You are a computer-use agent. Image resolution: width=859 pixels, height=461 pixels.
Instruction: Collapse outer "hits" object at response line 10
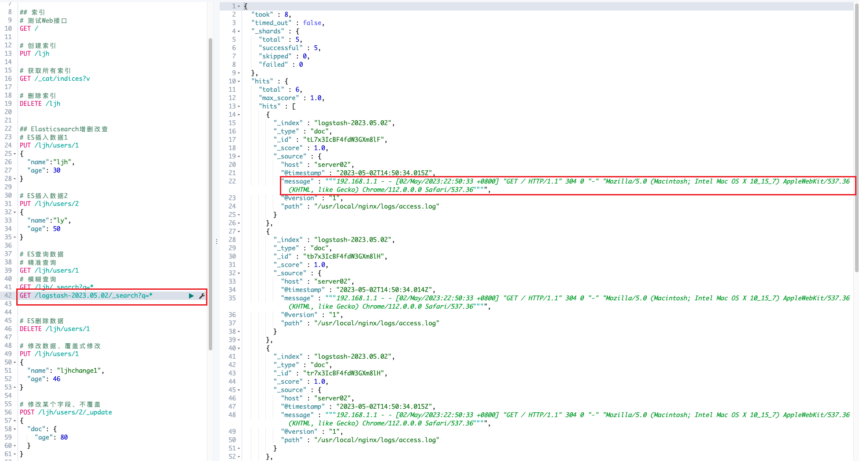click(239, 81)
